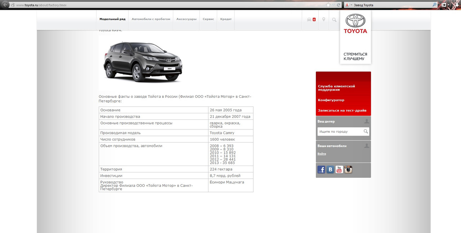The width and height of the screenshot is (461, 233).
Task: Open 'Сервис' menu item
Action: [x=208, y=19]
